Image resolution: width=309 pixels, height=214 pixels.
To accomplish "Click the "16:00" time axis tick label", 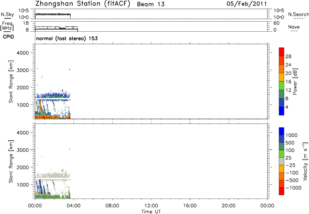I will [190, 206].
